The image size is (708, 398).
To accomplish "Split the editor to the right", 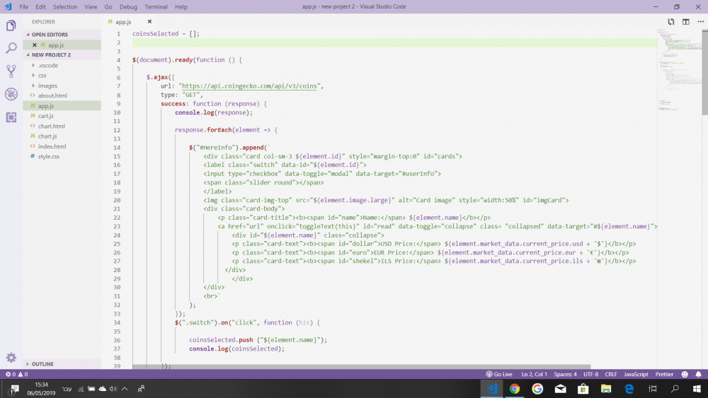I will (x=686, y=22).
